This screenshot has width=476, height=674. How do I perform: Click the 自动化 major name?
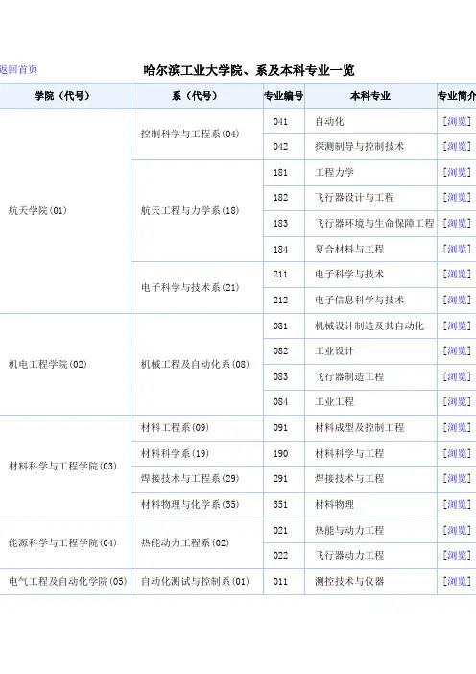329,122
